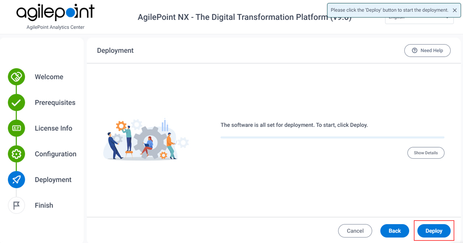Click the gears teamwork illustration
Image resolution: width=463 pixels, height=243 pixels.
[146, 139]
